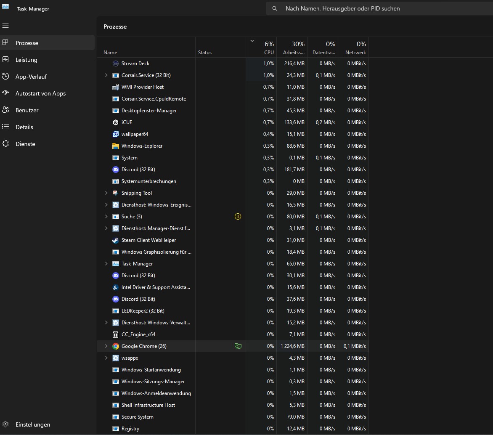Click the Google Chrome process icon
The image size is (493, 435).
[116, 346]
